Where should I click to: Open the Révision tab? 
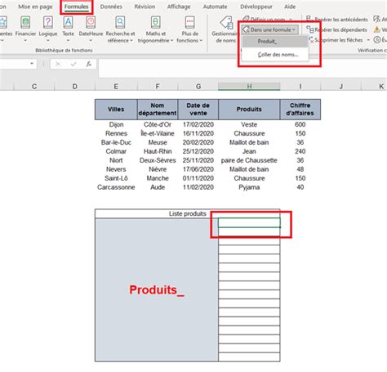pyautogui.click(x=145, y=7)
